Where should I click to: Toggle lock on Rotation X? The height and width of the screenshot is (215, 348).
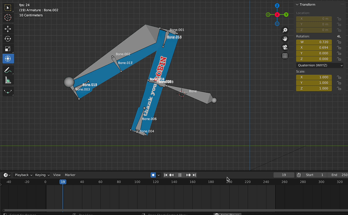click(x=339, y=48)
